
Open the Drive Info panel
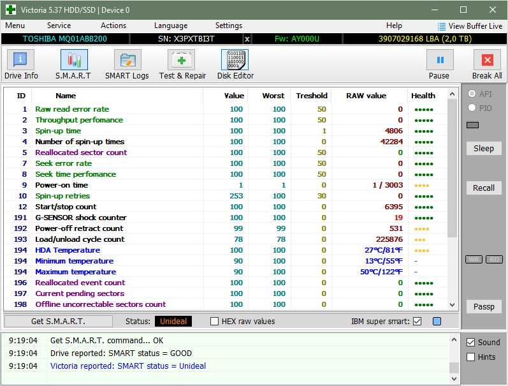pyautogui.click(x=21, y=60)
